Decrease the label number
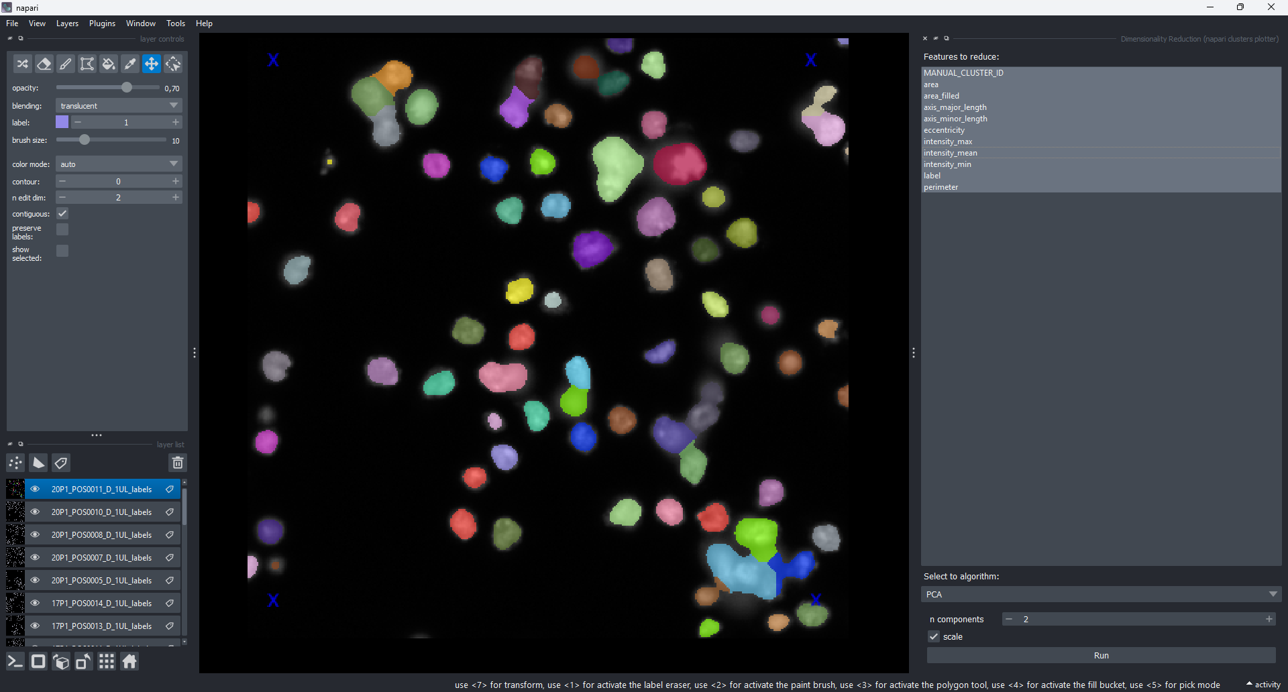This screenshot has height=692, width=1288. (78, 122)
